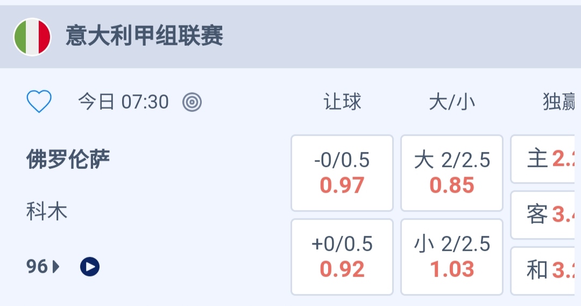Select handicap -0/0.5 odds 0.97
Screen dimensions: 581x306
click(342, 173)
